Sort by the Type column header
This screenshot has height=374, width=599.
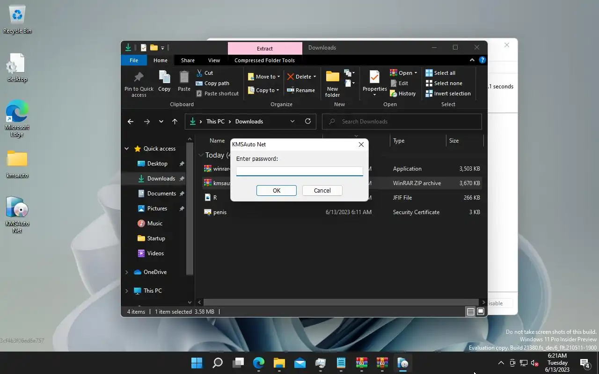point(399,141)
